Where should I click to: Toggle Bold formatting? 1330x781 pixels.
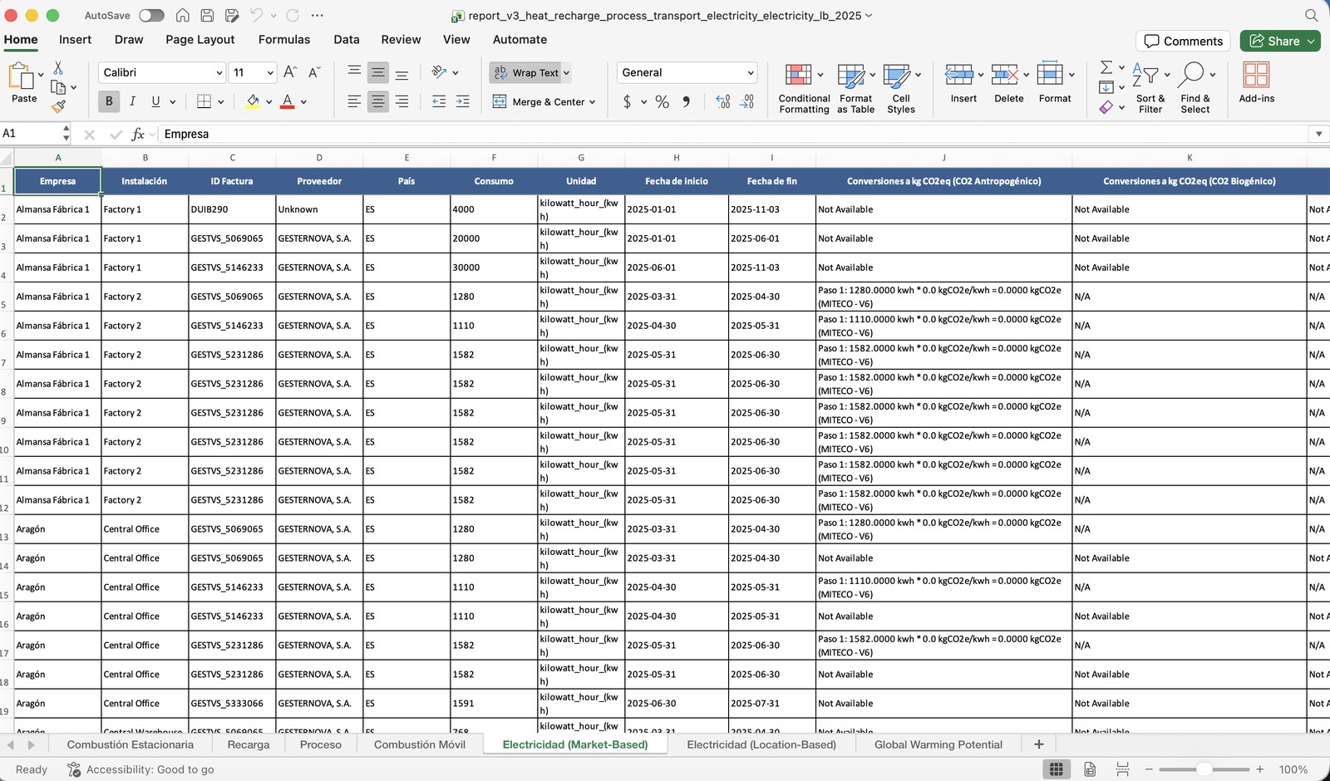point(109,101)
